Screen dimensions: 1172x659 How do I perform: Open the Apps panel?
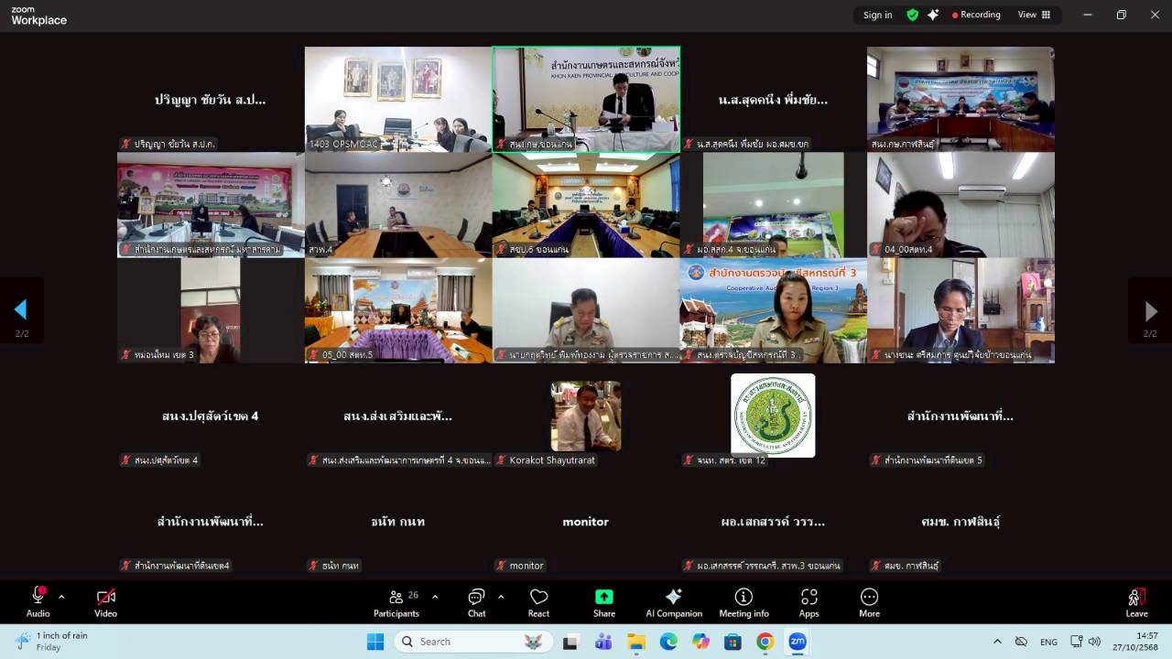[808, 602]
